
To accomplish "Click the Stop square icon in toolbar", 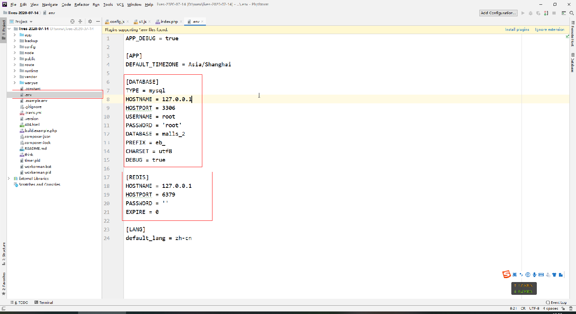I will tap(554, 13).
